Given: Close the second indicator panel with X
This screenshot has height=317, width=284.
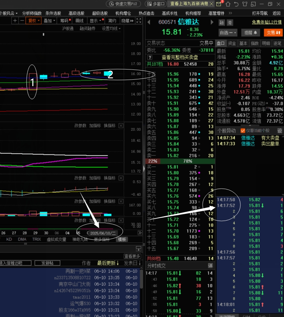Looking at the screenshot, I should (121, 178).
